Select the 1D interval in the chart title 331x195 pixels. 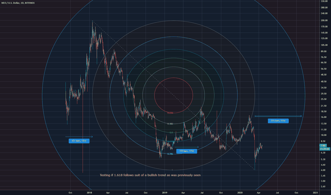point(22,3)
